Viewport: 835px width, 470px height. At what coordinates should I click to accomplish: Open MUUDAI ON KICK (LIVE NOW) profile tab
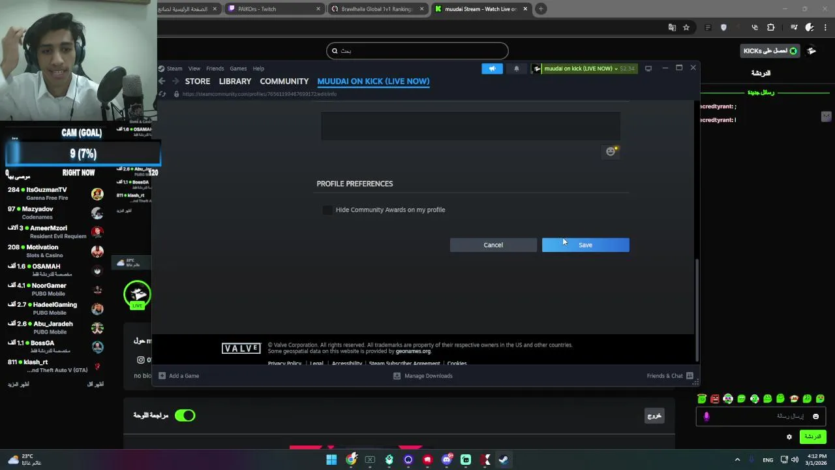373,82
